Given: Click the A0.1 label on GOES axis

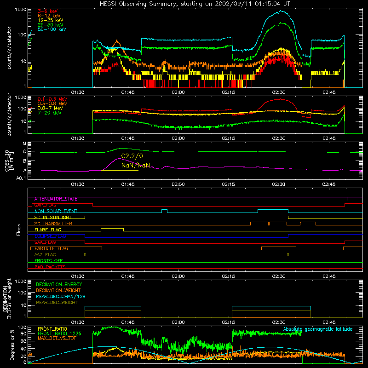Looking at the screenshot, I should coord(21,178).
